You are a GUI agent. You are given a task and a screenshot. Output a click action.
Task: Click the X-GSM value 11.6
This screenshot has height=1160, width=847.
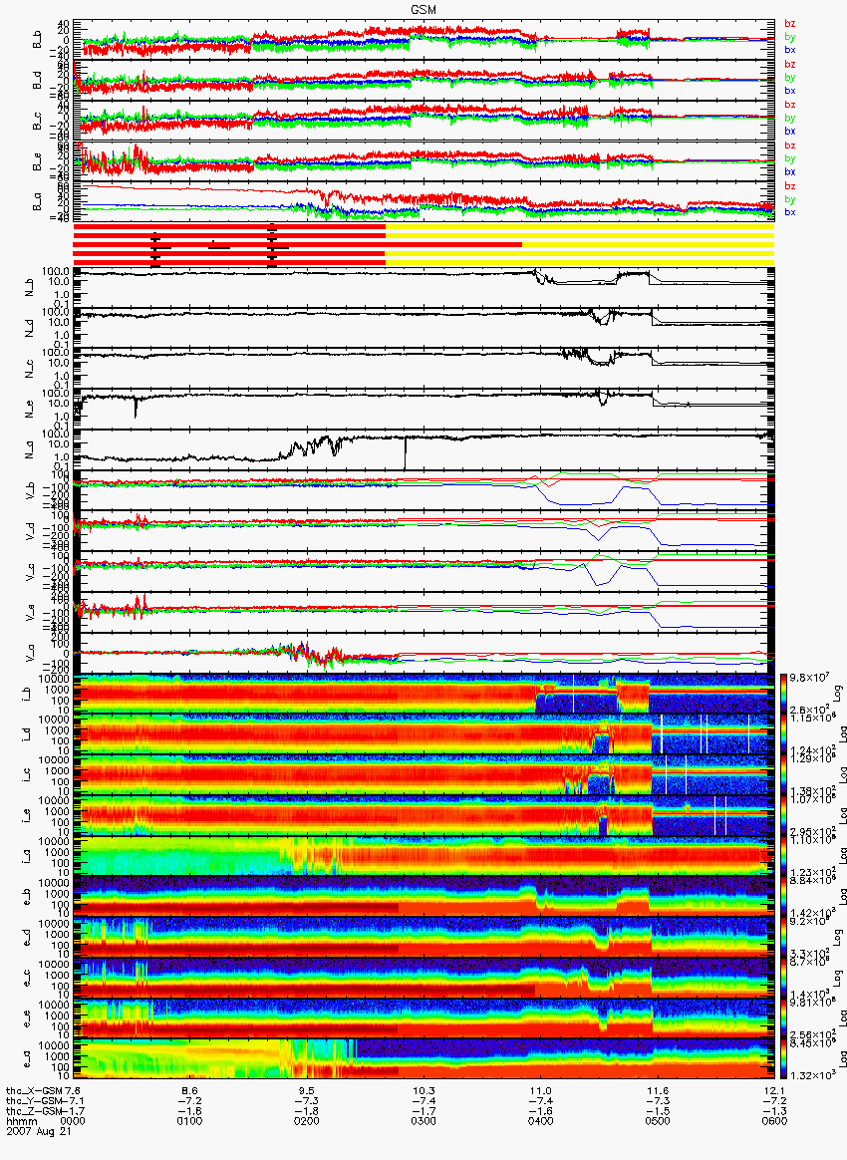tap(658, 1091)
